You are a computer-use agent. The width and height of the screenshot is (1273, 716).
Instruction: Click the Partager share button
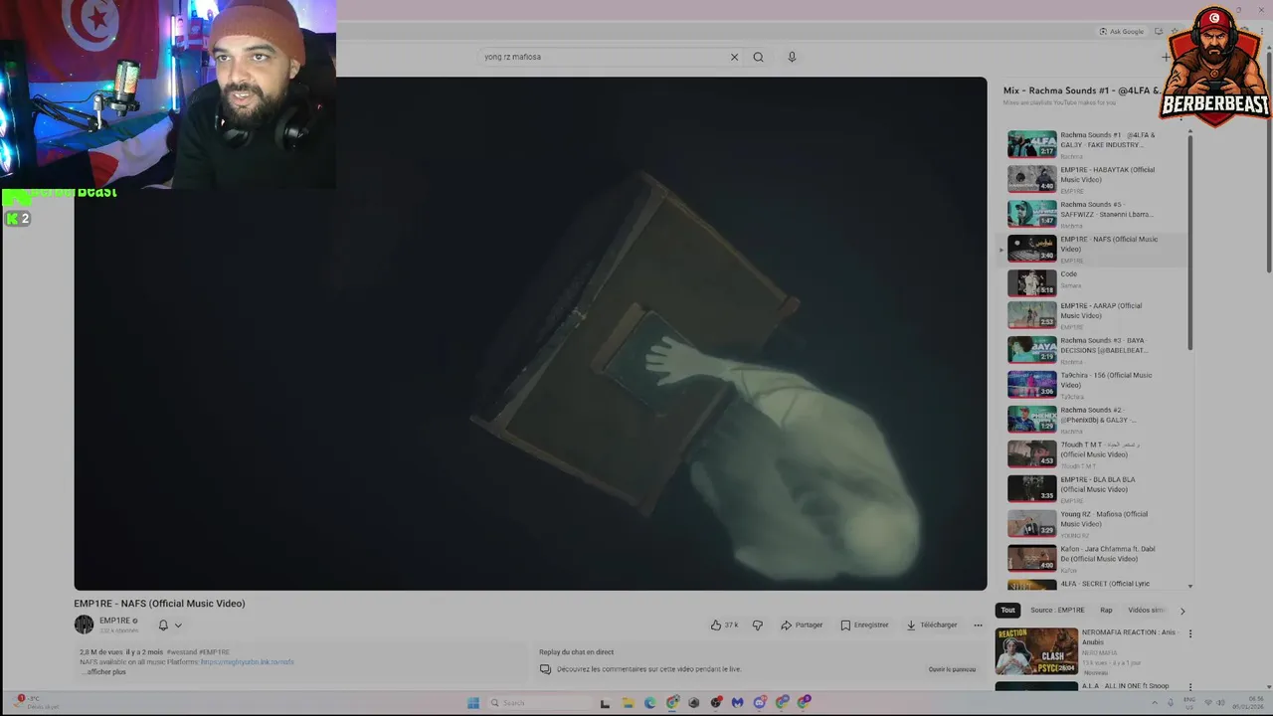click(x=802, y=625)
